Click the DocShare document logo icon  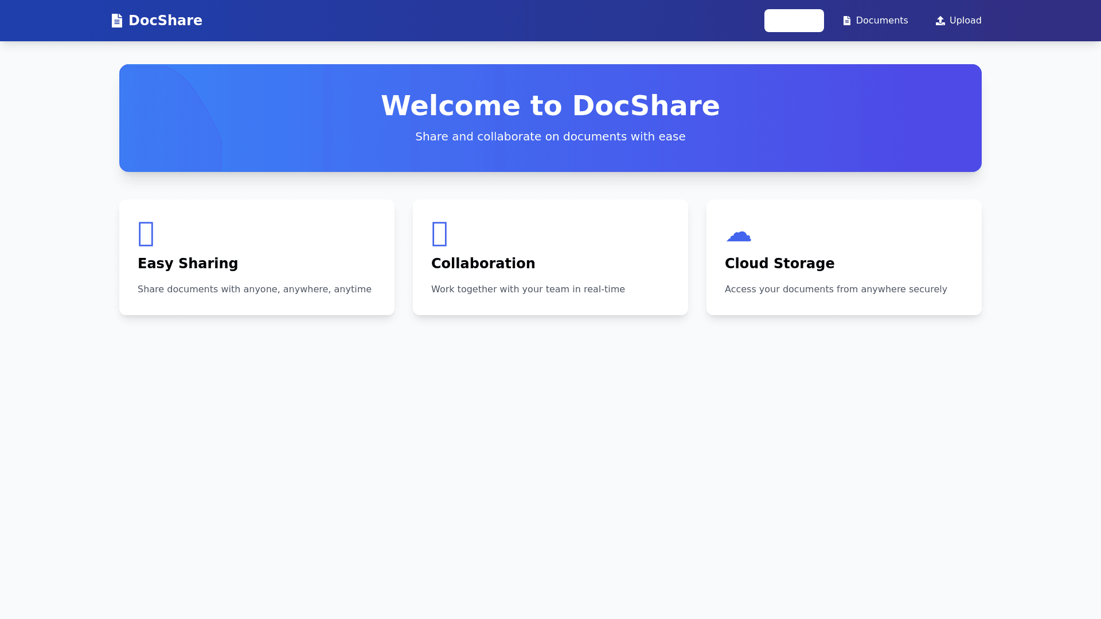click(x=117, y=21)
